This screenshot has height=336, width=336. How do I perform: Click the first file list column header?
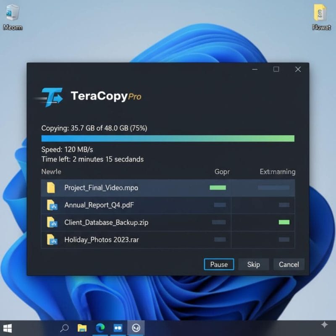[x=51, y=171]
